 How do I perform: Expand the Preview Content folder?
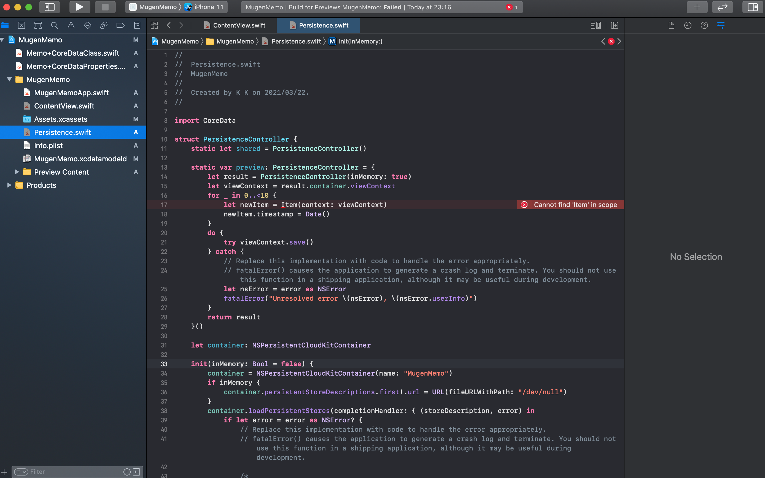pos(17,172)
